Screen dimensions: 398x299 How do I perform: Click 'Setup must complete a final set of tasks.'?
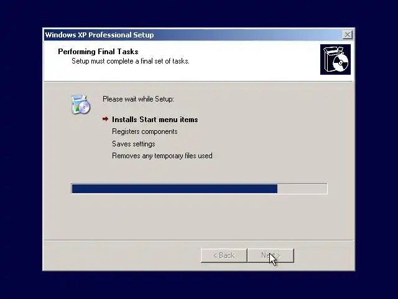131,61
